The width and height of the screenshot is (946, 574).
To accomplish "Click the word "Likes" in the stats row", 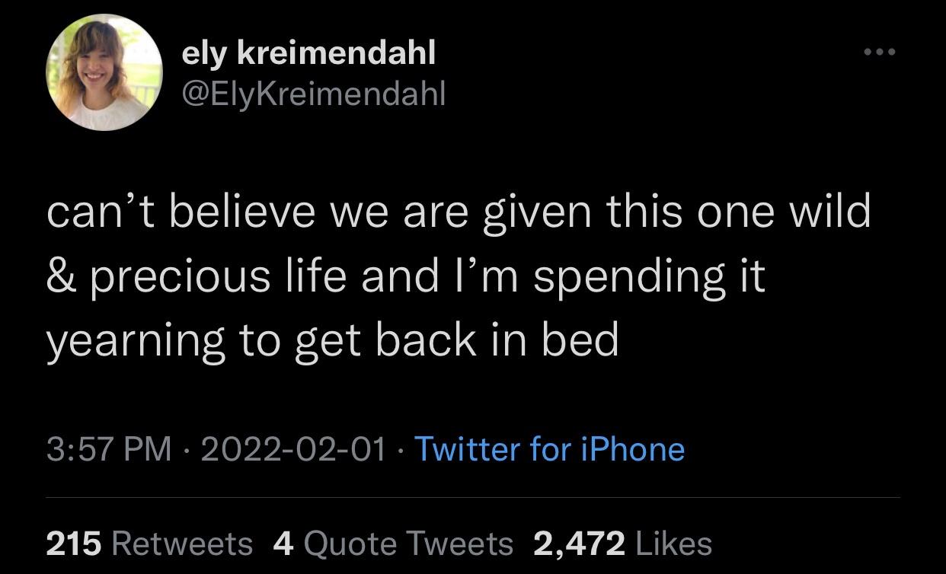I will coord(673,544).
